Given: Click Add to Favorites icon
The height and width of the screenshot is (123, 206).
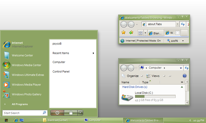Looking at the screenshot, I should [x=131, y=32].
